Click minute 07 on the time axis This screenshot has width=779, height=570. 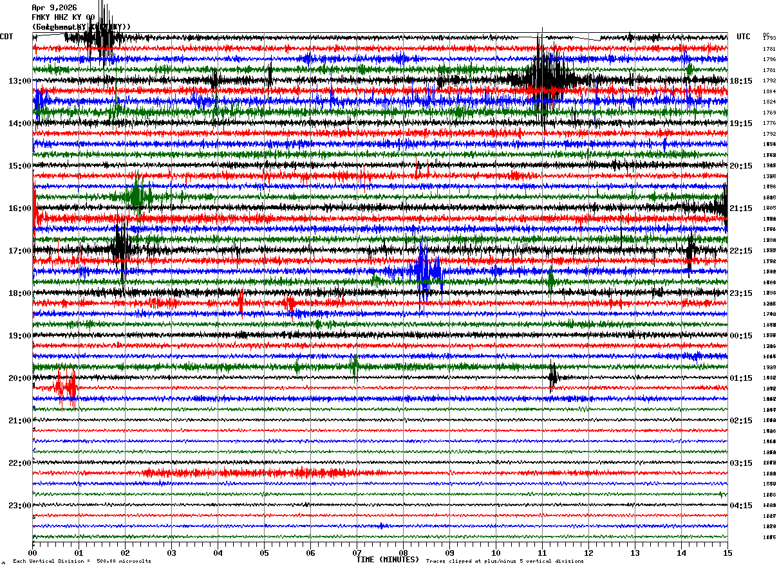tap(357, 553)
